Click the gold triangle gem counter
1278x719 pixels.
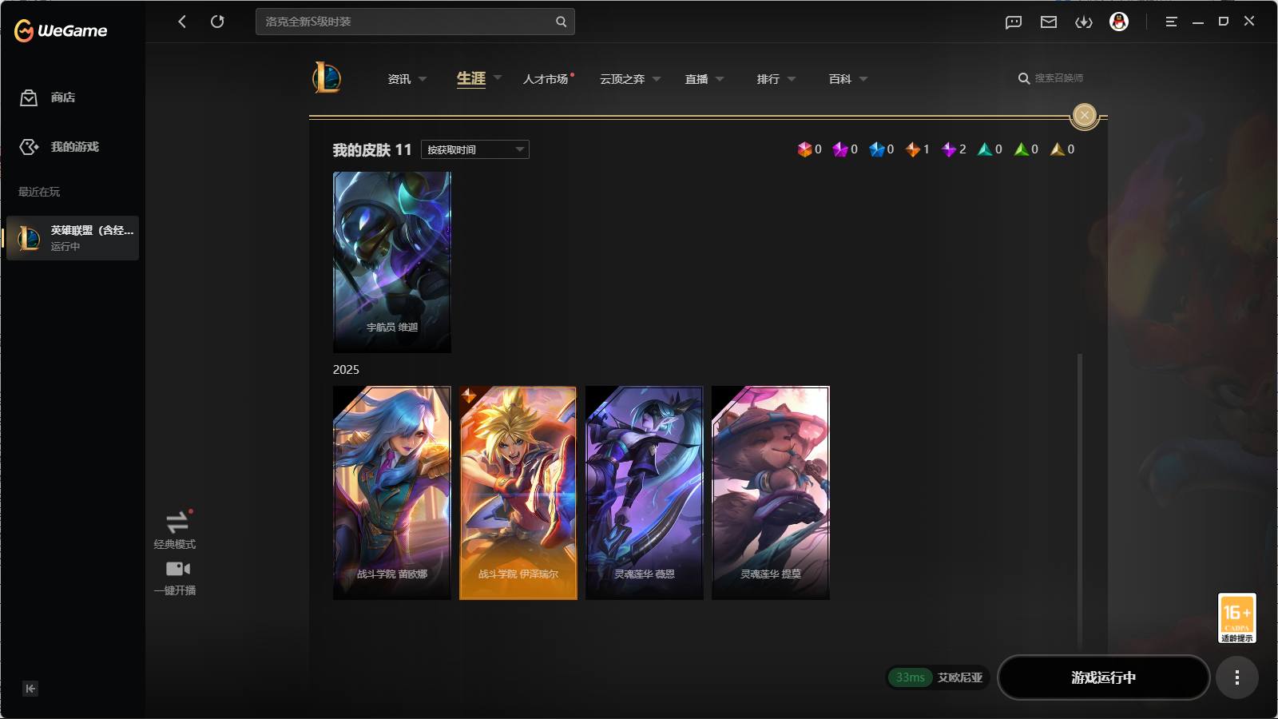click(x=1062, y=149)
